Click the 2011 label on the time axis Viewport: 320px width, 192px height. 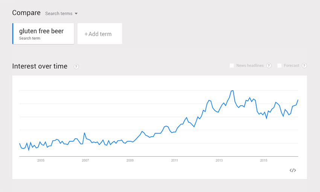coord(174,160)
